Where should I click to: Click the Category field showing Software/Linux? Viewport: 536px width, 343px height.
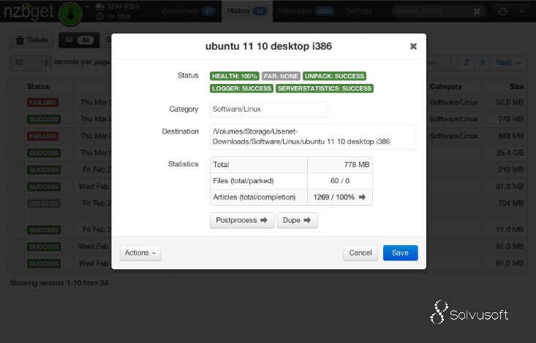pos(268,109)
